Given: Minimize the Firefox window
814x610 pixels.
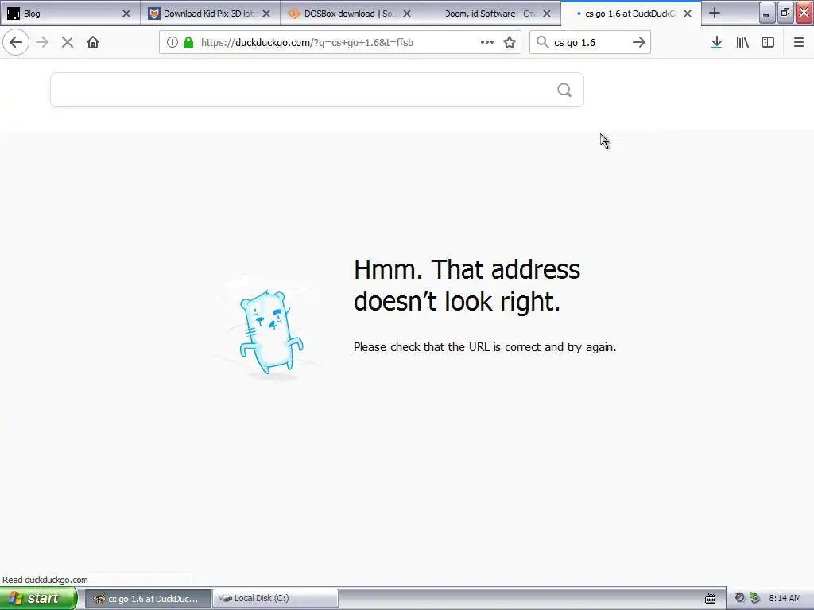Looking at the screenshot, I should click(x=766, y=14).
